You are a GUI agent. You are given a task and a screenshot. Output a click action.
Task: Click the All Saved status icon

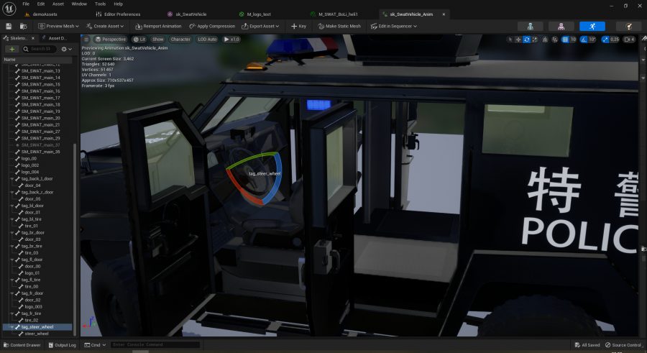tap(577, 345)
